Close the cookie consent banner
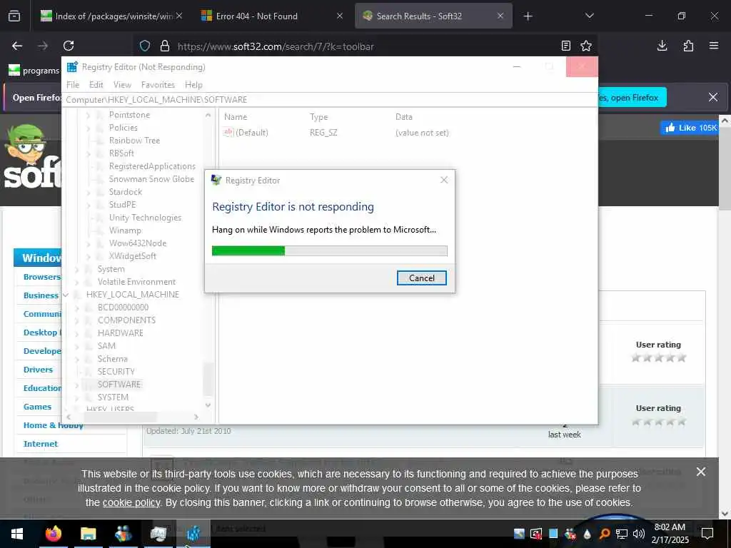Viewport: 731px width, 548px height. (701, 472)
